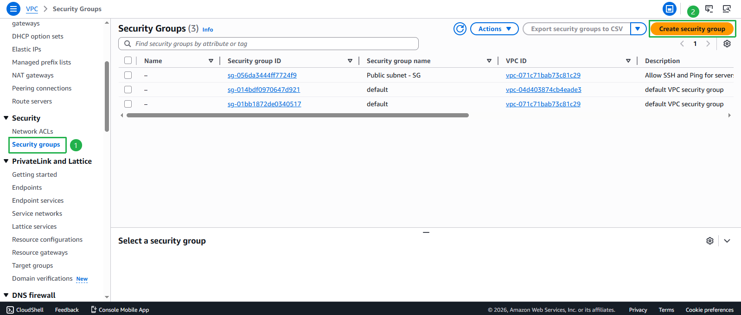Click the VPC breadcrumb link
Viewport: 741px width, 315px height.
click(x=32, y=9)
